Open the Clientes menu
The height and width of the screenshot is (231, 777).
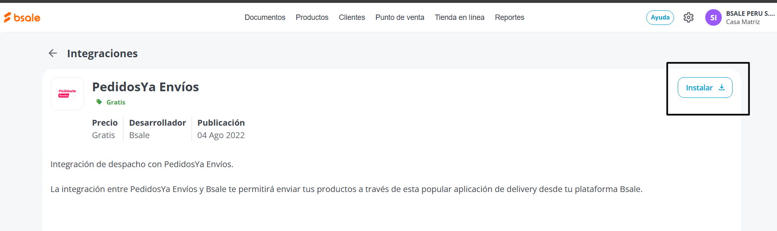(x=352, y=17)
